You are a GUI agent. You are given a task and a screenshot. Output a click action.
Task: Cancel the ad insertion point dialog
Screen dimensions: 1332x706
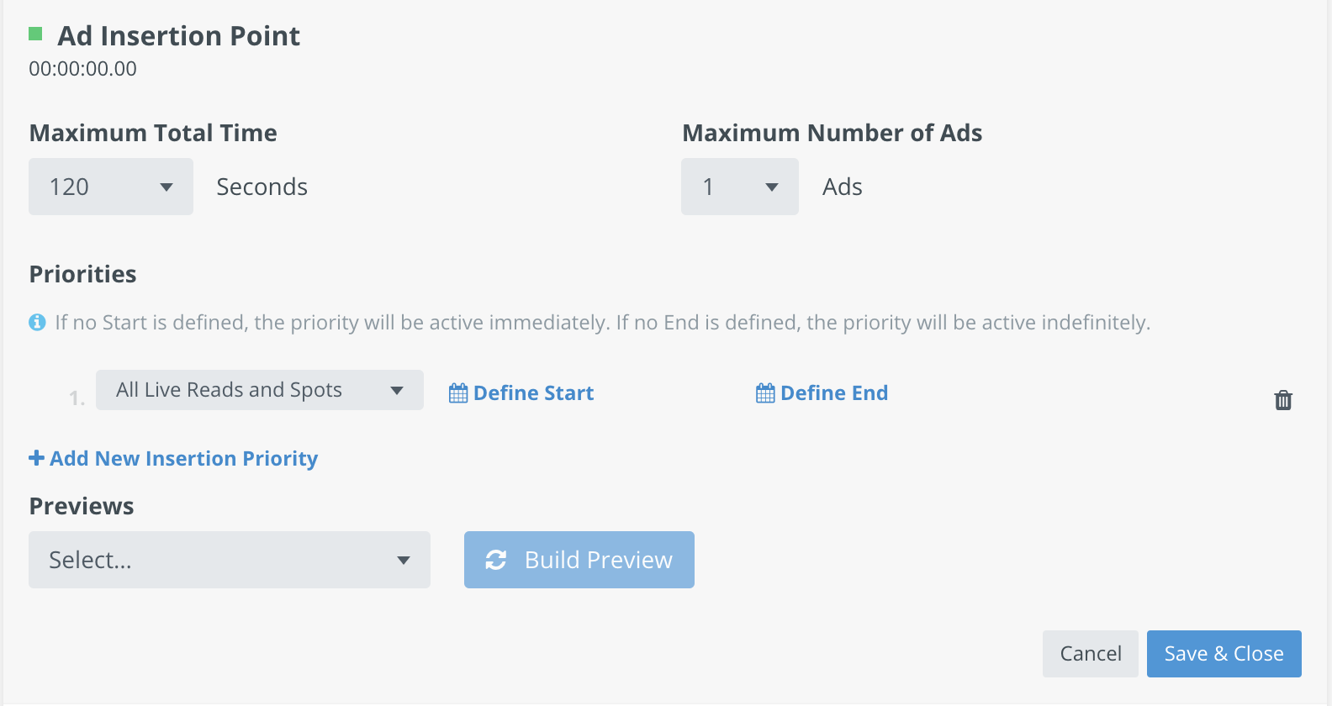coord(1091,654)
